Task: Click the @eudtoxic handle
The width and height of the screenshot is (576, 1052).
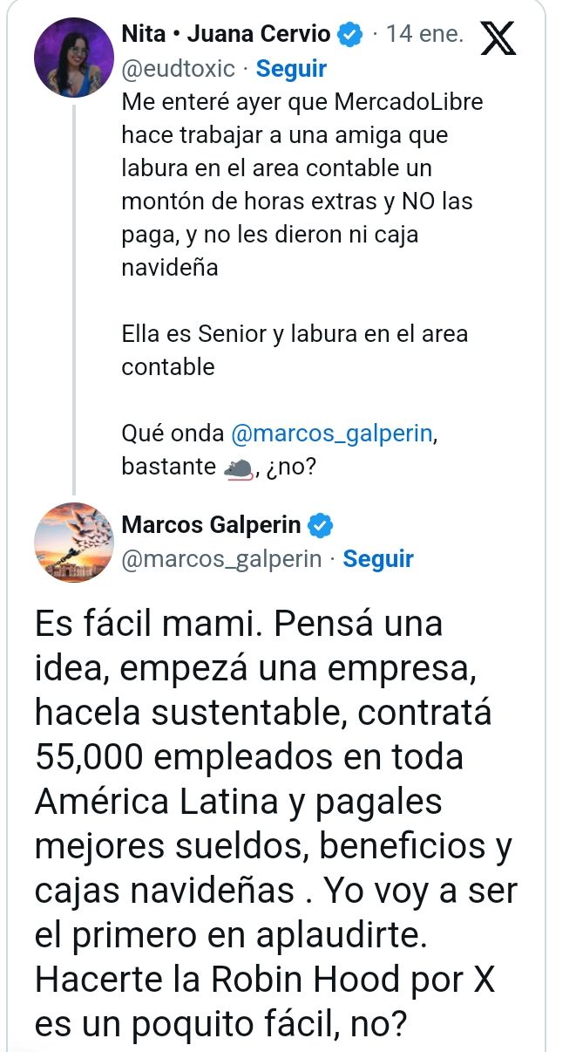Action: tap(180, 68)
